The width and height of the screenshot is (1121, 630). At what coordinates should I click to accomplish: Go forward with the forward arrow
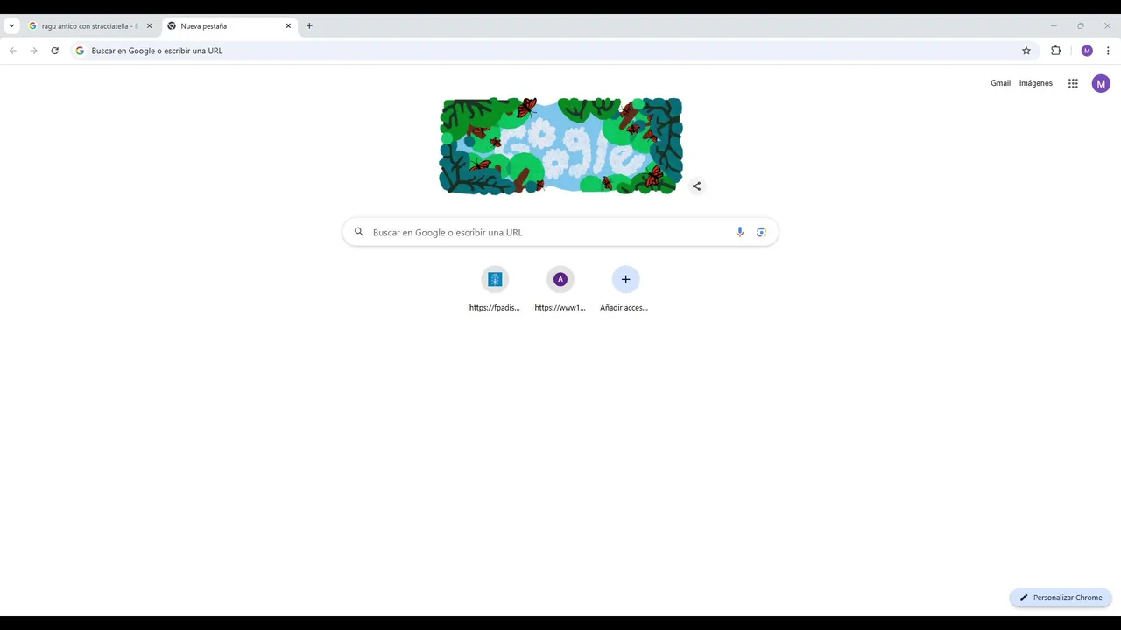[34, 51]
